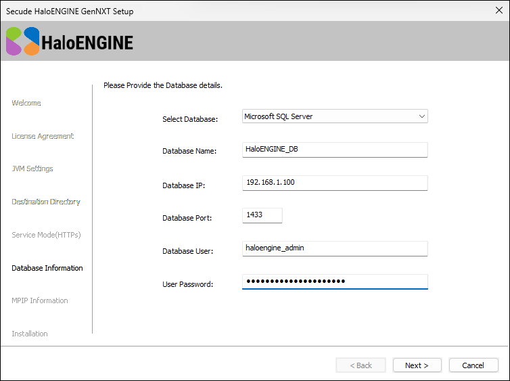510x381 pixels.
Task: Click the 'Select Database:' label
Action: pyautogui.click(x=190, y=119)
